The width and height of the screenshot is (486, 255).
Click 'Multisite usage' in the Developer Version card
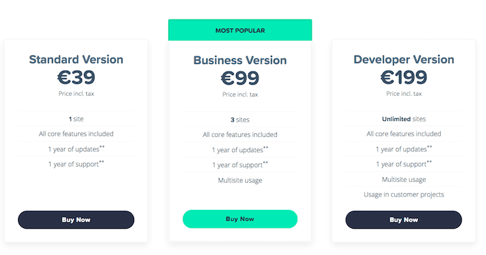tap(403, 179)
